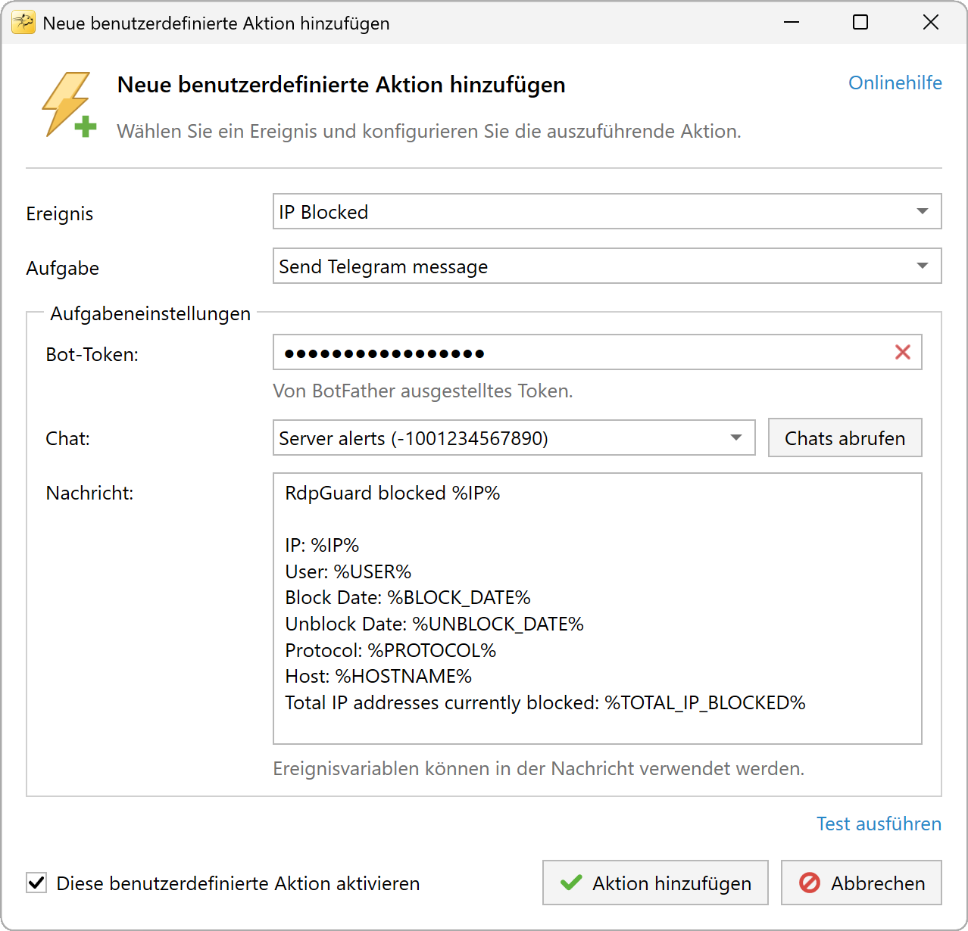Click the RdpGuard title bar app icon
Image resolution: width=968 pixels, height=931 pixels.
pyautogui.click(x=23, y=23)
